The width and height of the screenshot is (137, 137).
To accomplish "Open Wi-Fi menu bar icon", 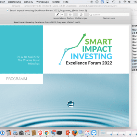I will [x=125, y=2].
